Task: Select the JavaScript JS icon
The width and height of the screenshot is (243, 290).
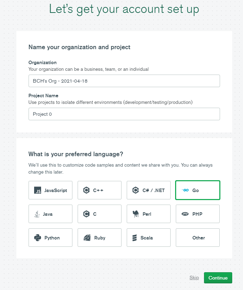Action: point(38,190)
